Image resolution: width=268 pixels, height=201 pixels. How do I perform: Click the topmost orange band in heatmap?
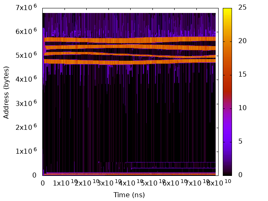[129, 40]
